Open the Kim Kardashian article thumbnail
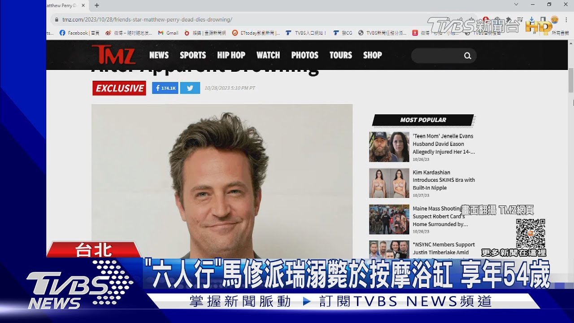The image size is (574, 323). point(389,183)
